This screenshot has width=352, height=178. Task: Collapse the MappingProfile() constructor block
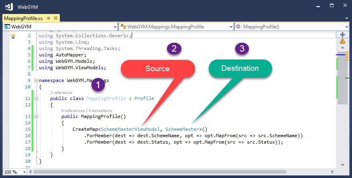[x=36, y=116]
